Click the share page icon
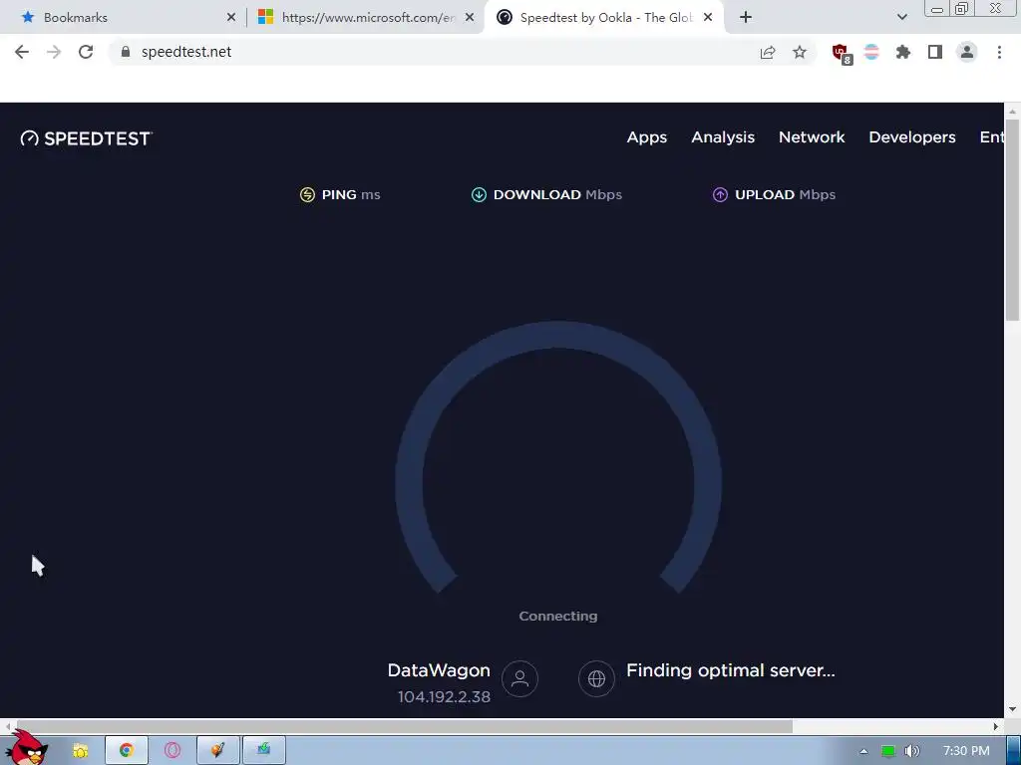 [x=768, y=52]
